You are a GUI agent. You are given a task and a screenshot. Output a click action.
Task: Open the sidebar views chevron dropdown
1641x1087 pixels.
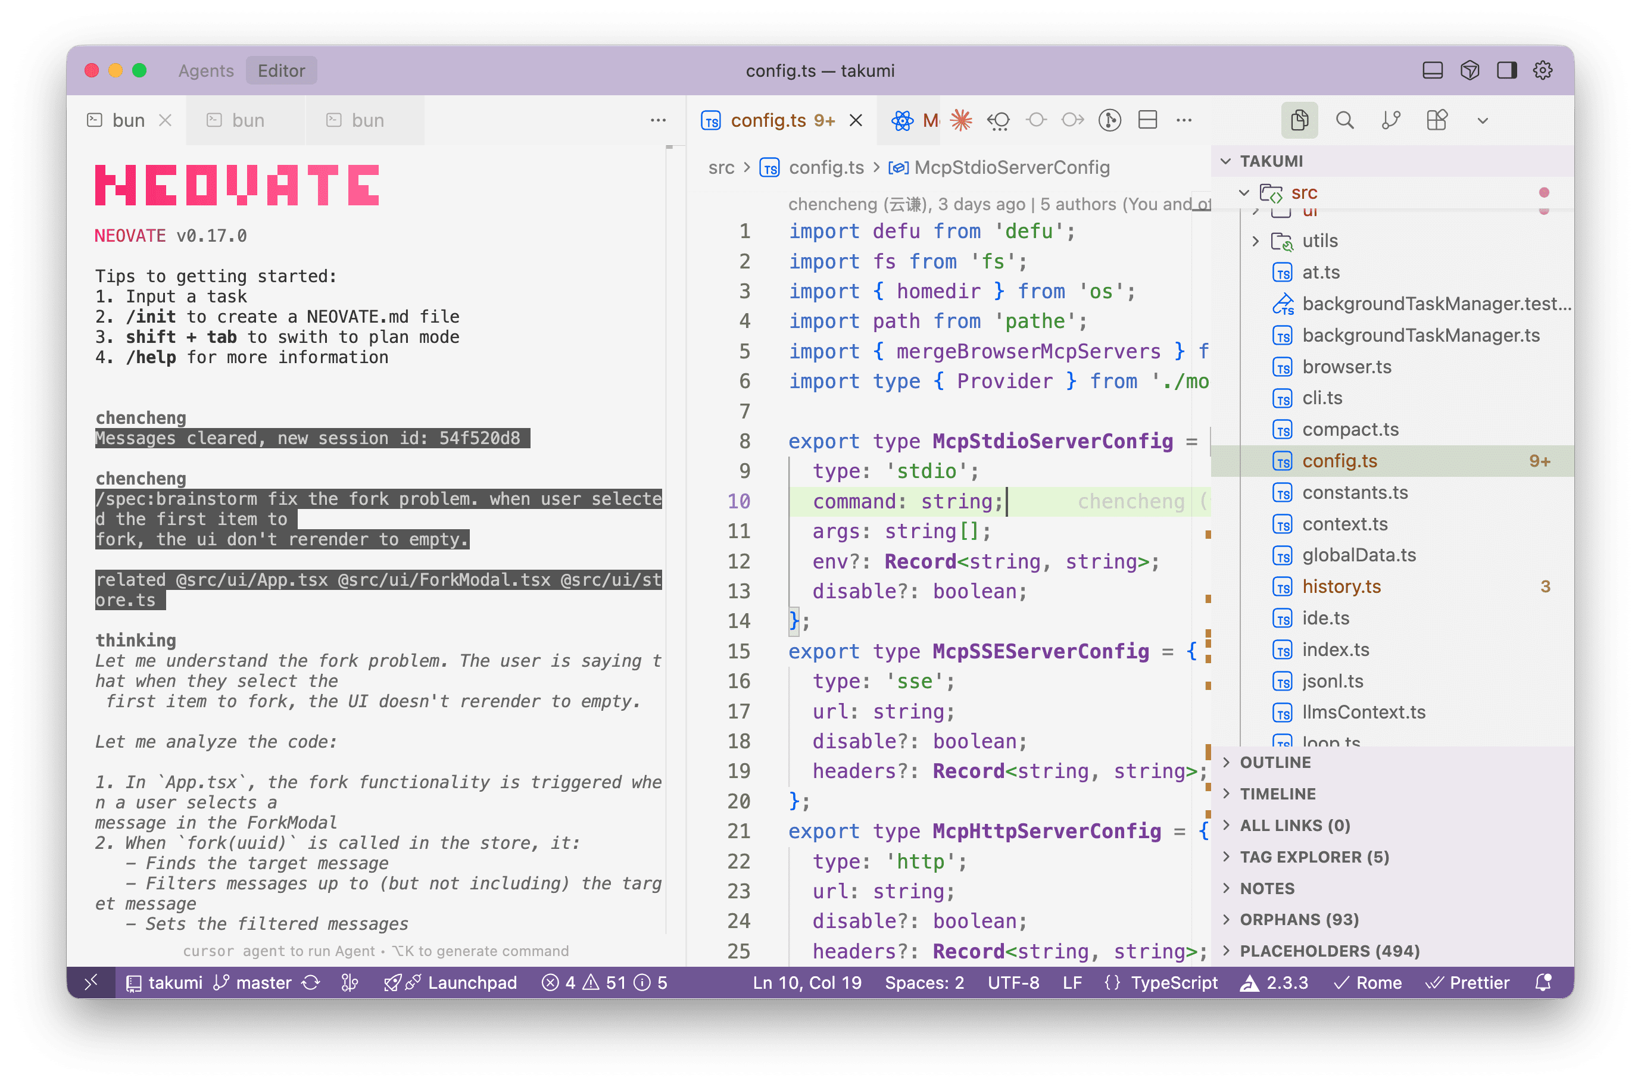1482,121
